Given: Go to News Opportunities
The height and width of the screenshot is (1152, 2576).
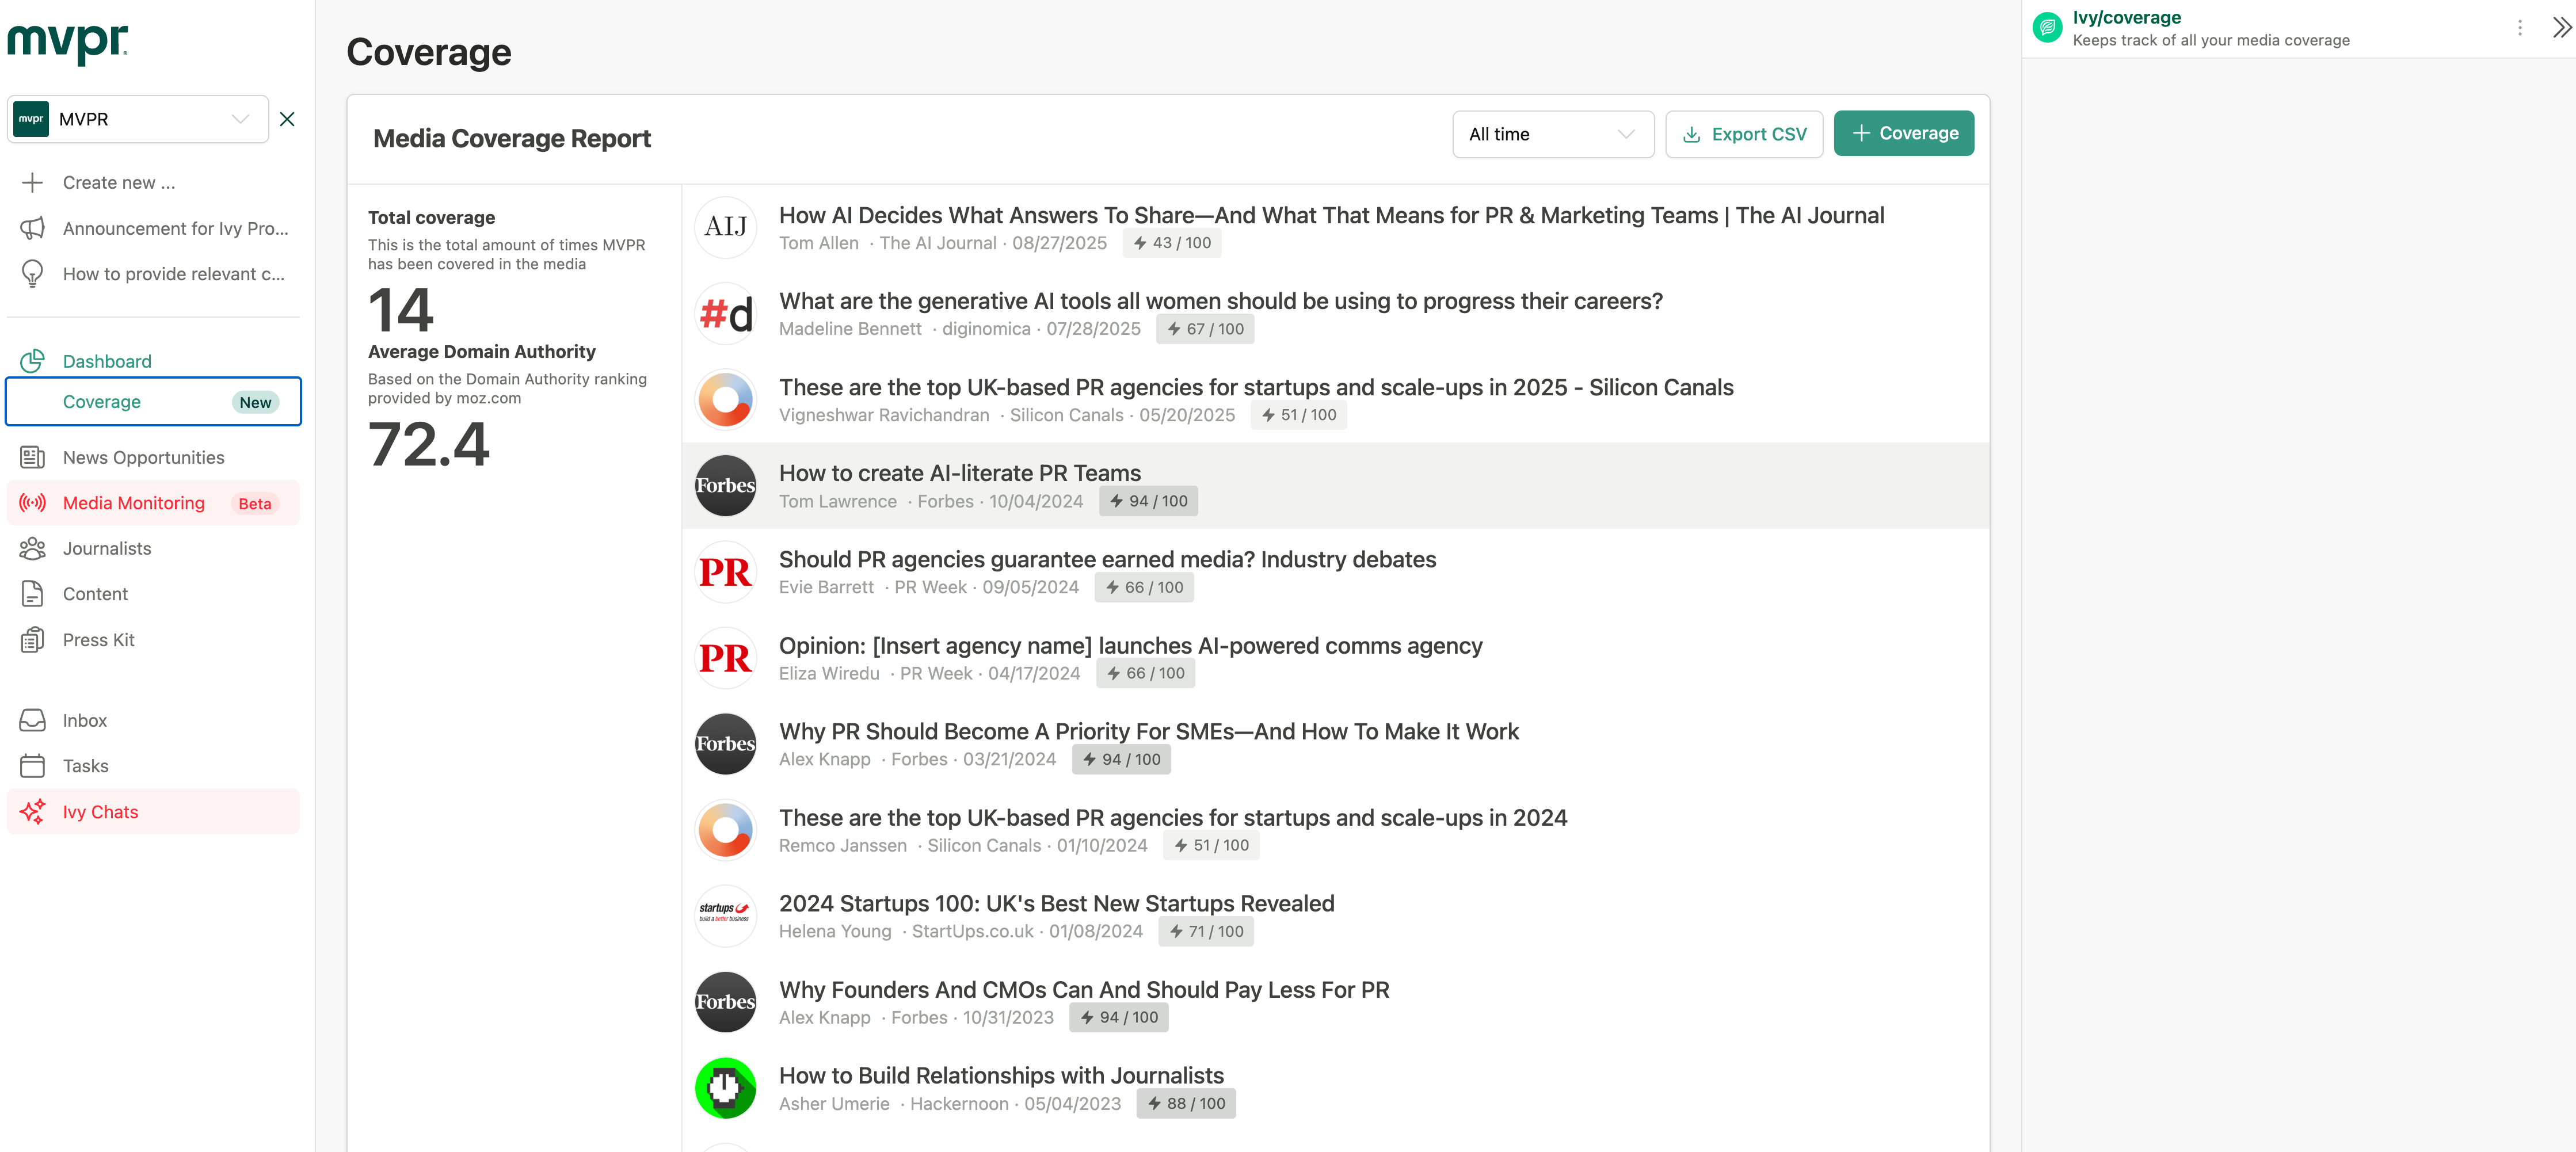Looking at the screenshot, I should [143, 457].
